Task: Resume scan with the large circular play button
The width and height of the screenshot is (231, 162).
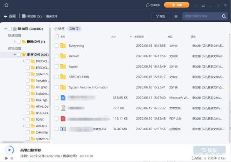Action: (x=10, y=150)
